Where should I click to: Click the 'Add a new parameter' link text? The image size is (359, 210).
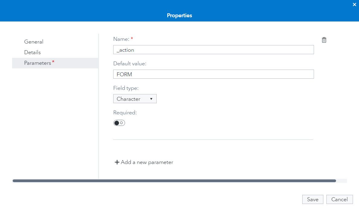point(147,162)
